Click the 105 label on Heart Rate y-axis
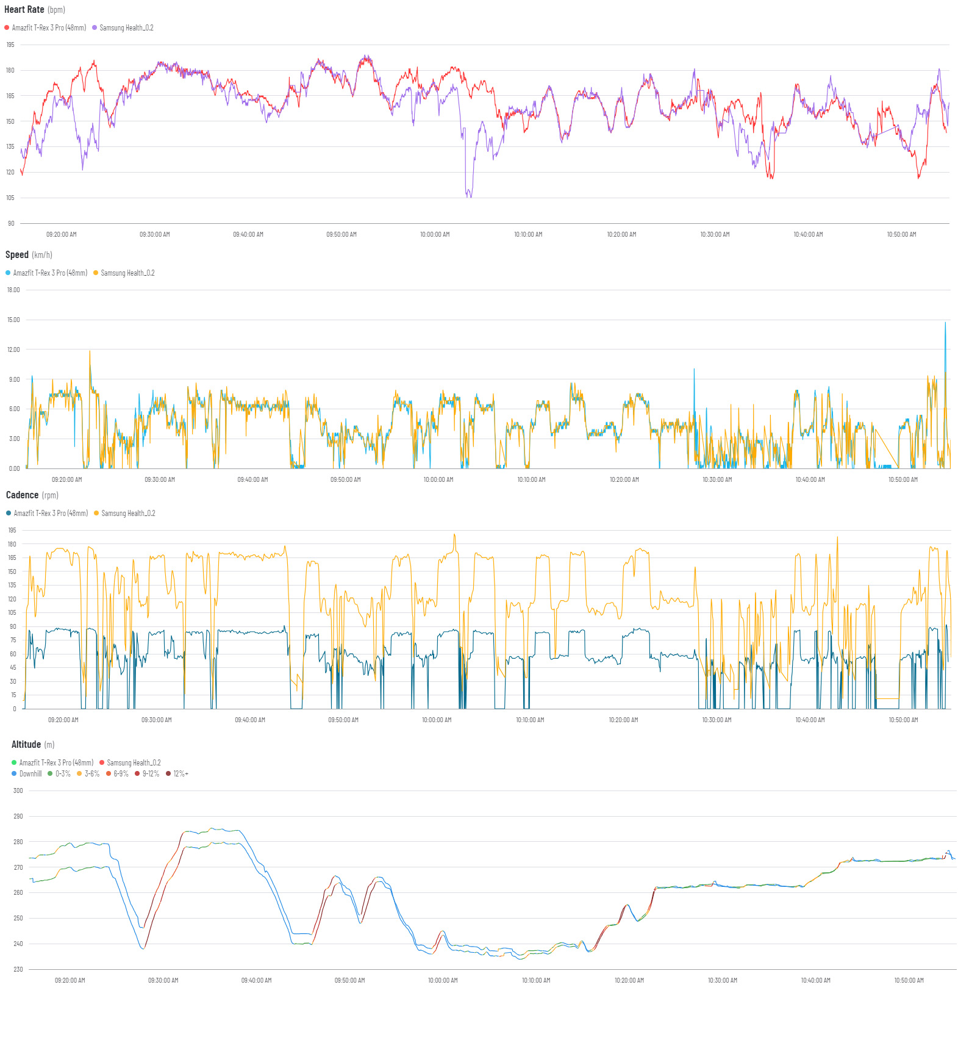The height and width of the screenshot is (1054, 958). point(10,198)
